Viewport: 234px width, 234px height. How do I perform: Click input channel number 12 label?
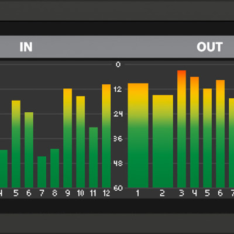pos(106,193)
